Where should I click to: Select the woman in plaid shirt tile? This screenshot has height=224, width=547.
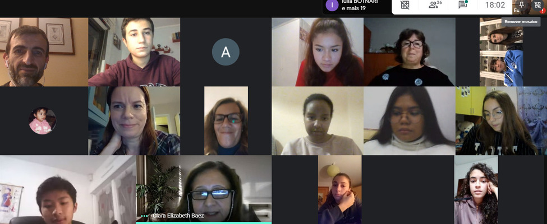pyautogui.click(x=134, y=120)
